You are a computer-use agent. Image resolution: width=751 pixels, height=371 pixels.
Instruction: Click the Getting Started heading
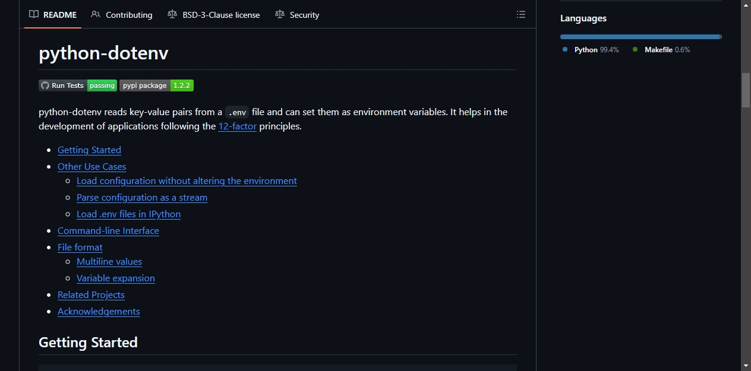click(88, 343)
